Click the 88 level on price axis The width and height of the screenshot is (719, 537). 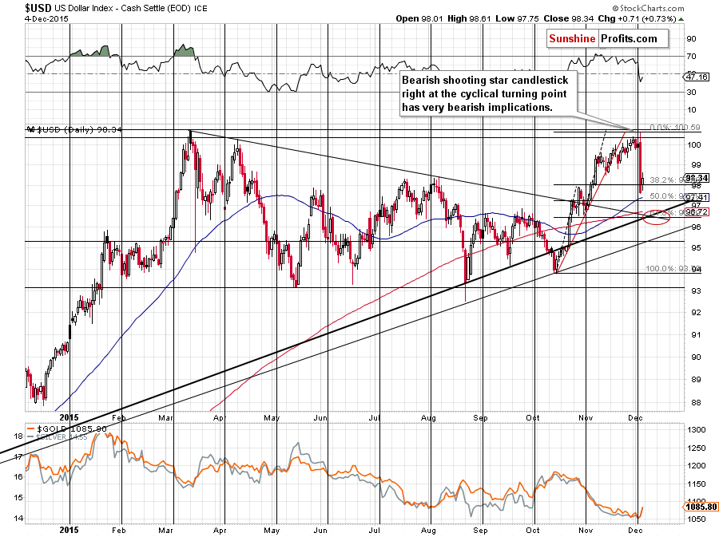click(x=696, y=402)
